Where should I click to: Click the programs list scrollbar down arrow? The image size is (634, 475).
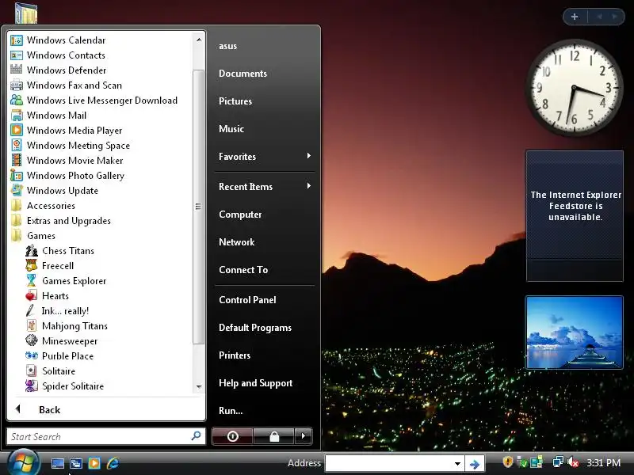[x=199, y=386]
